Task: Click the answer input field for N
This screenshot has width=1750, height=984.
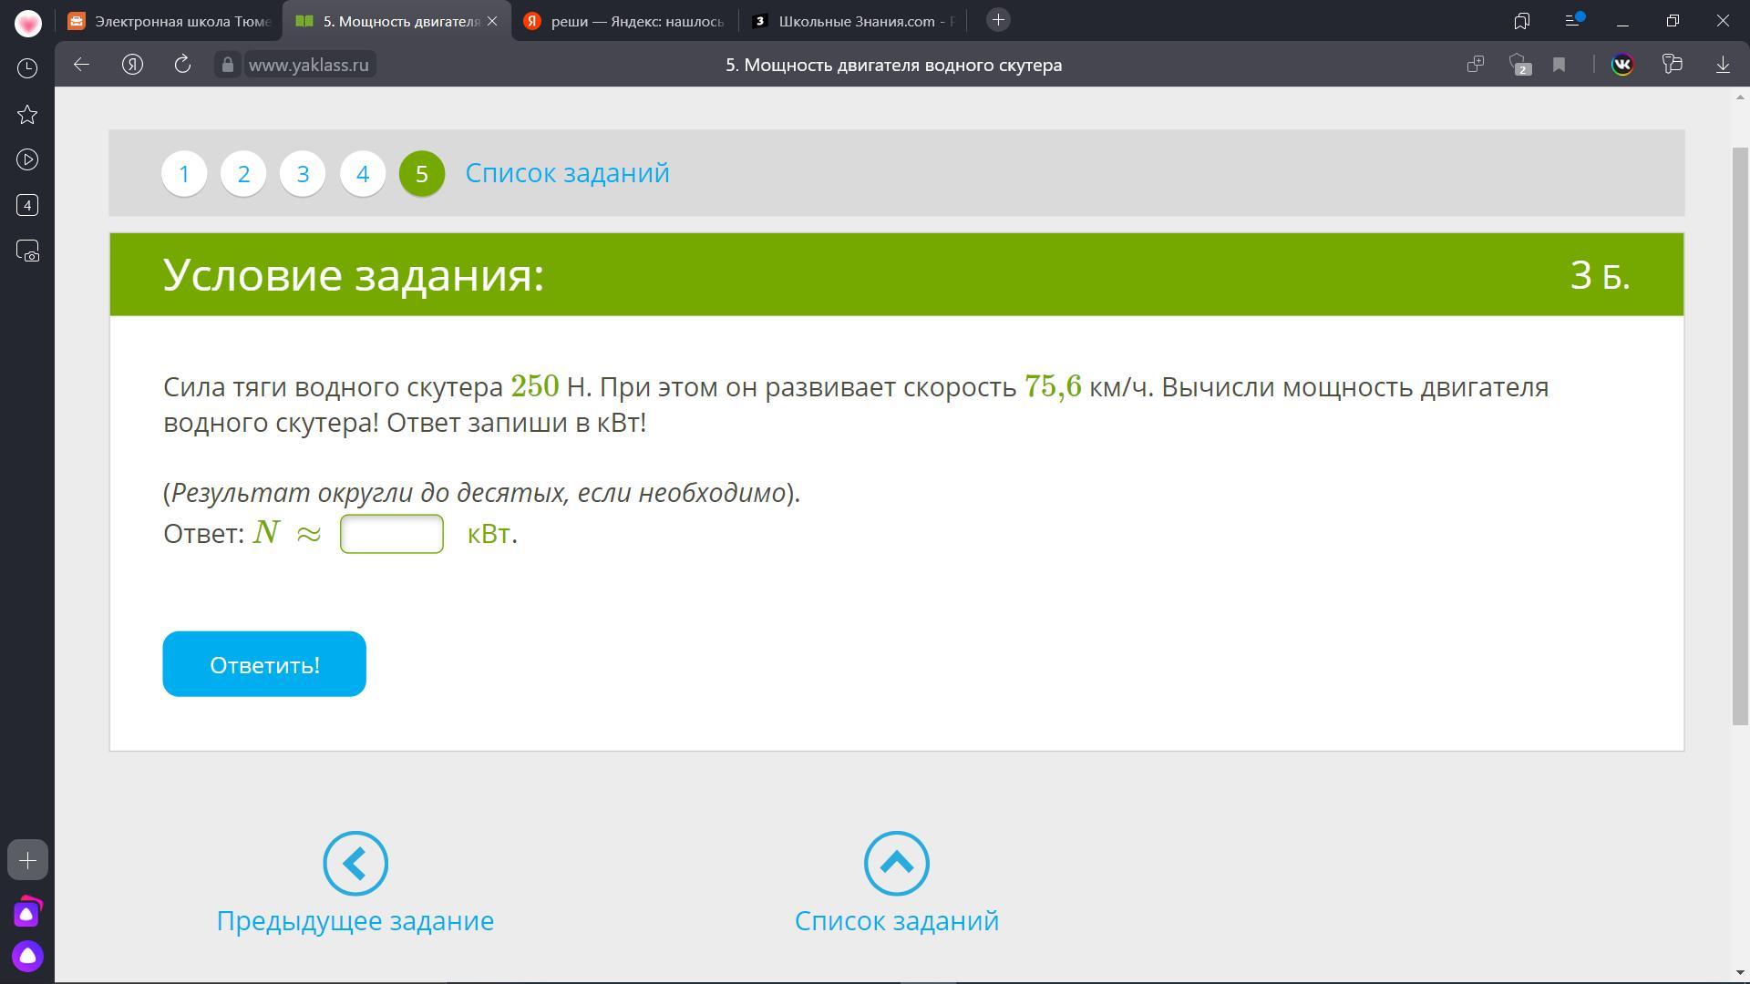Action: (x=392, y=534)
